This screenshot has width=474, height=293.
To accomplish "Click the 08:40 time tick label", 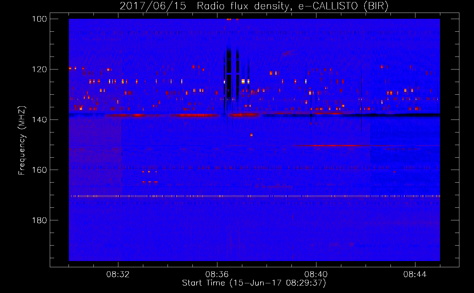I will [x=316, y=275].
